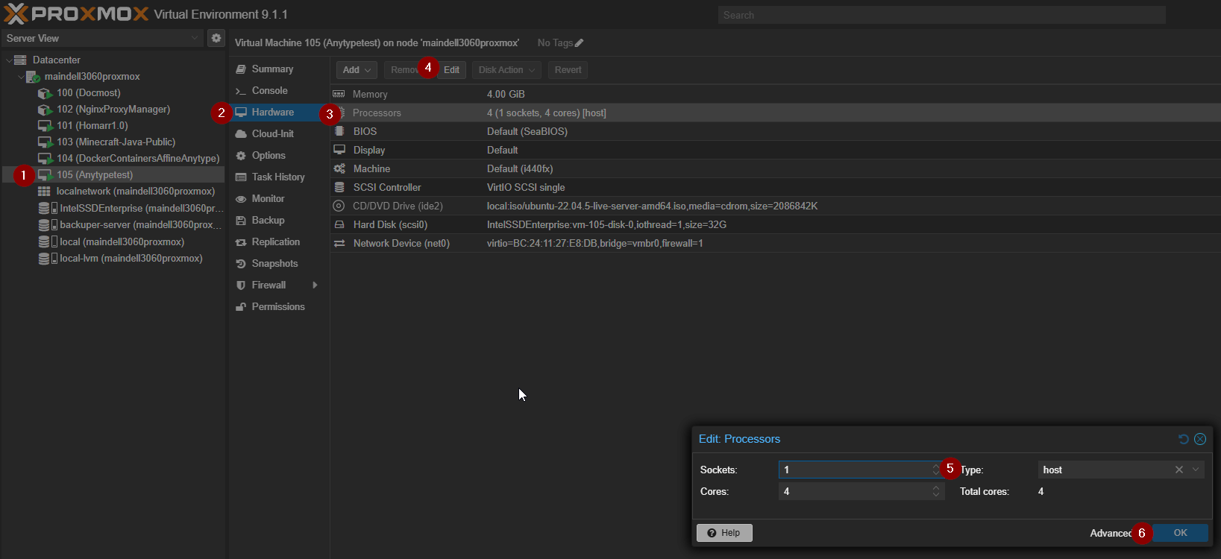The height and width of the screenshot is (559, 1221).
Task: Click the Permissions unlock icon
Action: pyautogui.click(x=241, y=307)
